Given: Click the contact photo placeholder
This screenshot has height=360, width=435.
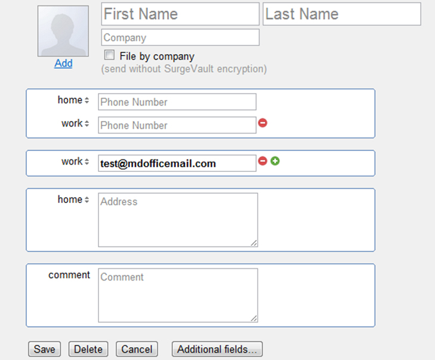Looking at the screenshot, I should [x=63, y=31].
